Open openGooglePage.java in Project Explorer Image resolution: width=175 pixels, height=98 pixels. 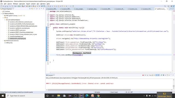coord(16,36)
